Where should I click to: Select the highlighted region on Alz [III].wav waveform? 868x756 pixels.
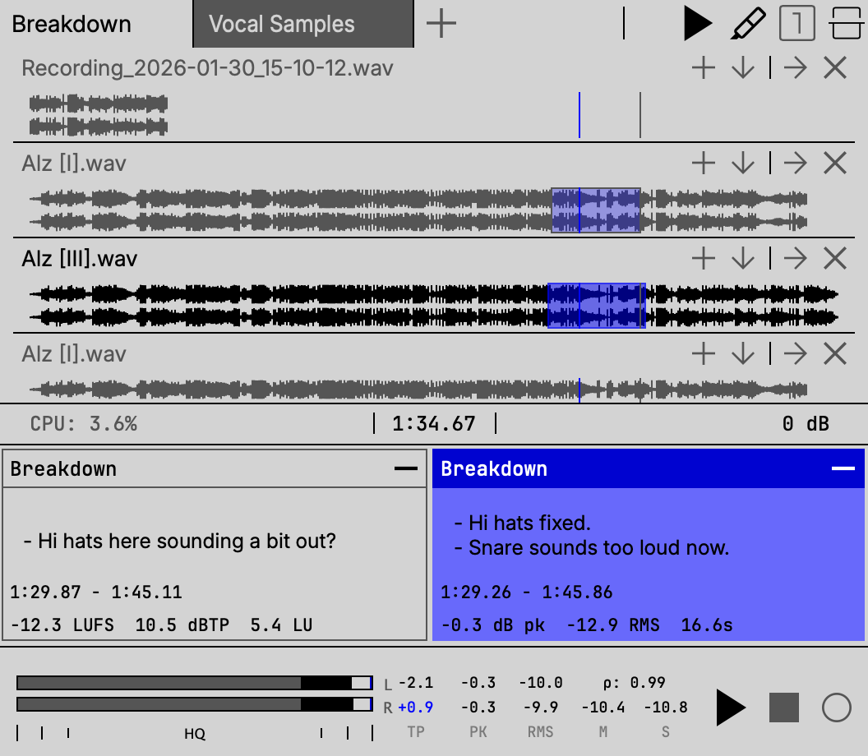(596, 306)
